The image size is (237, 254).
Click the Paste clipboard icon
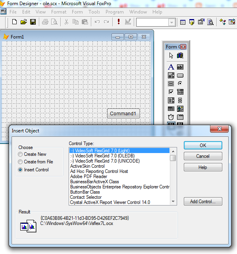(85, 22)
